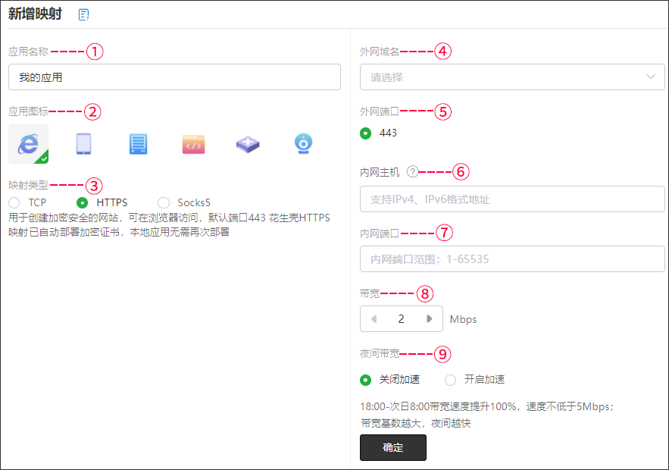This screenshot has width=669, height=470.
Task: Increase bandwidth with the right arrow
Action: coord(430,319)
